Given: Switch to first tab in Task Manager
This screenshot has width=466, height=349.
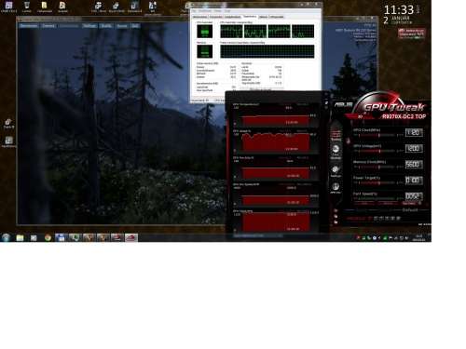Looking at the screenshot, I should pos(199,17).
